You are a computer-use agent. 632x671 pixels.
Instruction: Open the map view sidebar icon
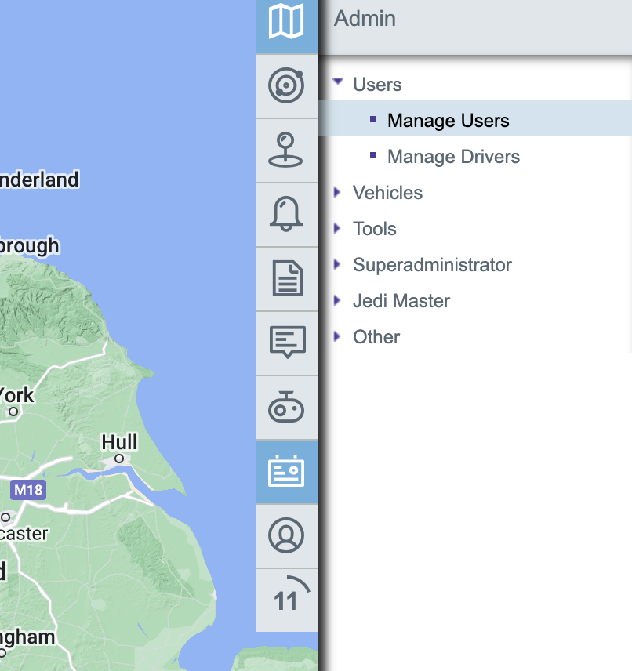click(286, 22)
